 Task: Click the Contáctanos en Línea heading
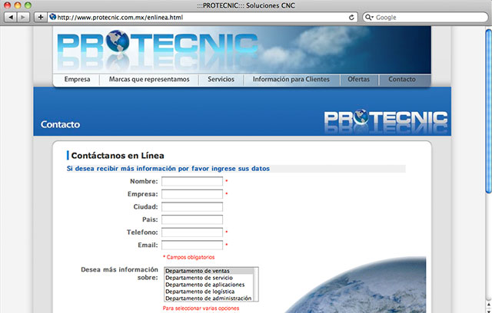(x=118, y=156)
